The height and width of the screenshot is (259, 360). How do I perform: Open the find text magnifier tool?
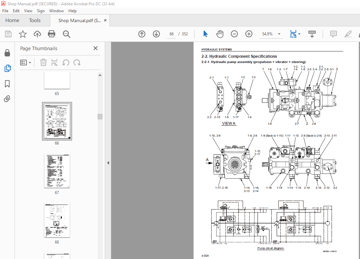coord(66,34)
